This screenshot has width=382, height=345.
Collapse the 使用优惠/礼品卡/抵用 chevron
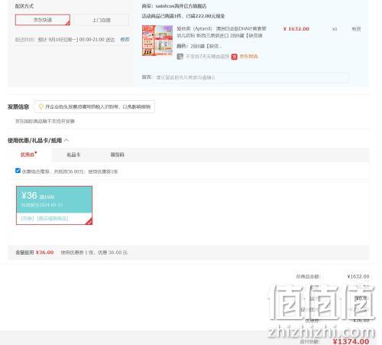click(66, 140)
